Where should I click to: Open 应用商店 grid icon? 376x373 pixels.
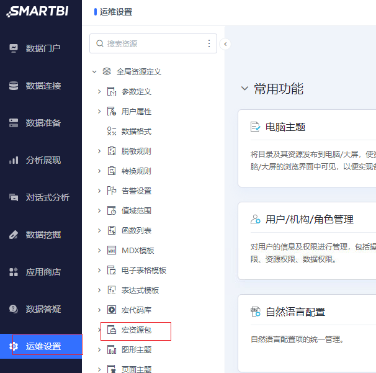(x=14, y=272)
